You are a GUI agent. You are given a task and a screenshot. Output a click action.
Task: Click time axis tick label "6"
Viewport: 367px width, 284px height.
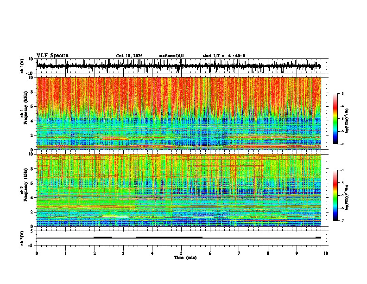pyautogui.click(x=210, y=253)
